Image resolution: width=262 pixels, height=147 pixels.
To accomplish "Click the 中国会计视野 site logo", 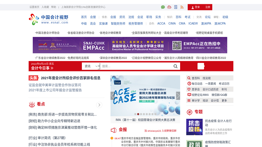I will [x=48, y=20].
